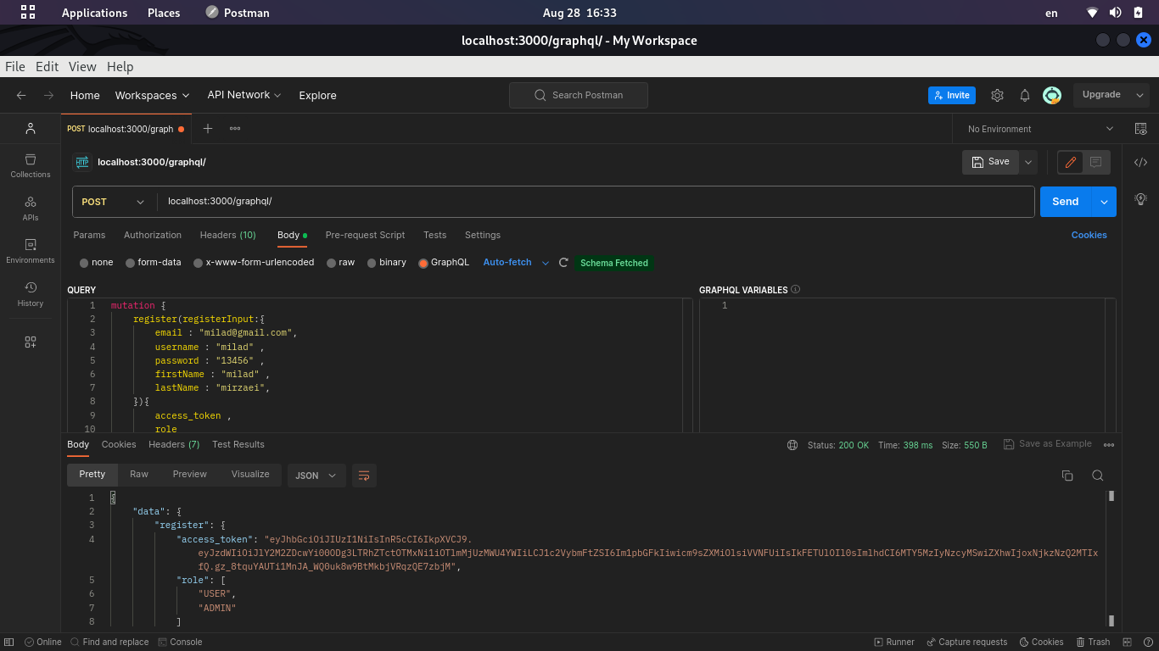This screenshot has width=1159, height=651.
Task: Click the workspace person icon in sidebar
Action: [31, 129]
